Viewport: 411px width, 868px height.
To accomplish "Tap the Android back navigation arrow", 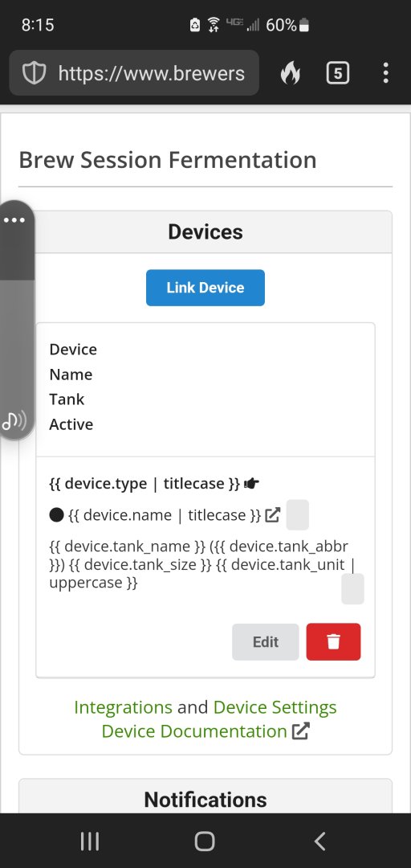I will click(319, 841).
